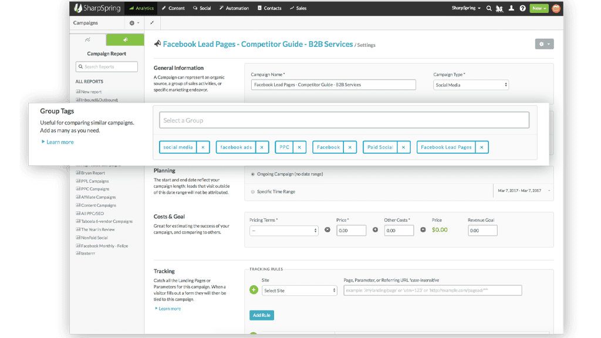
Task: Remove the Facebook group tag
Action: pos(350,147)
